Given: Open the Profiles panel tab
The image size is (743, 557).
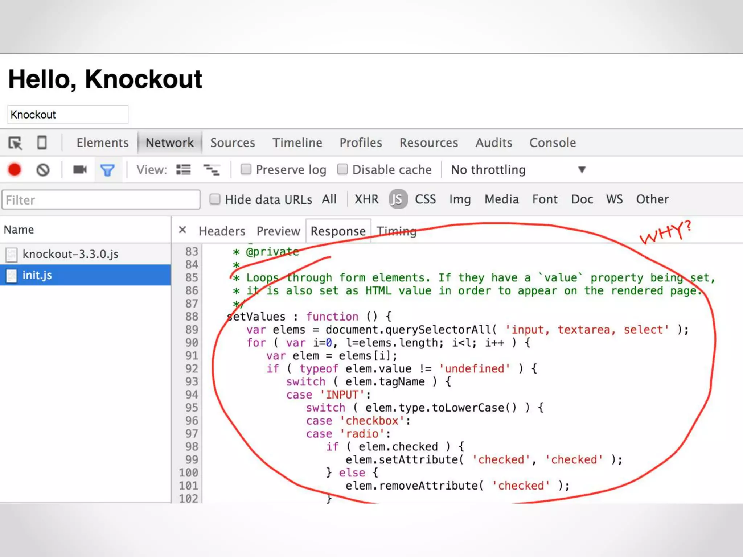Looking at the screenshot, I should tap(361, 143).
